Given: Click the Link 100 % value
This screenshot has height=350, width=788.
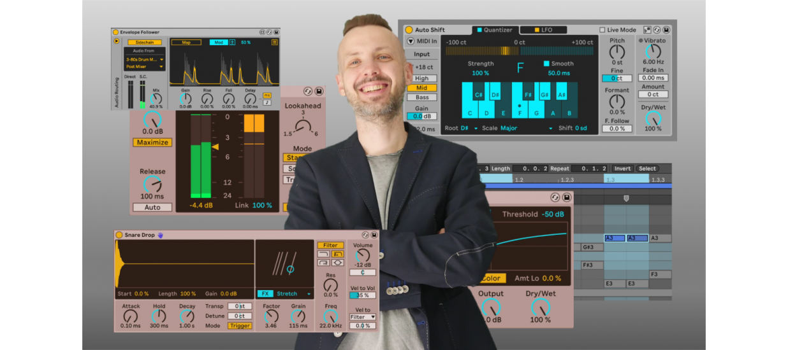Looking at the screenshot, I should pyautogui.click(x=262, y=206).
